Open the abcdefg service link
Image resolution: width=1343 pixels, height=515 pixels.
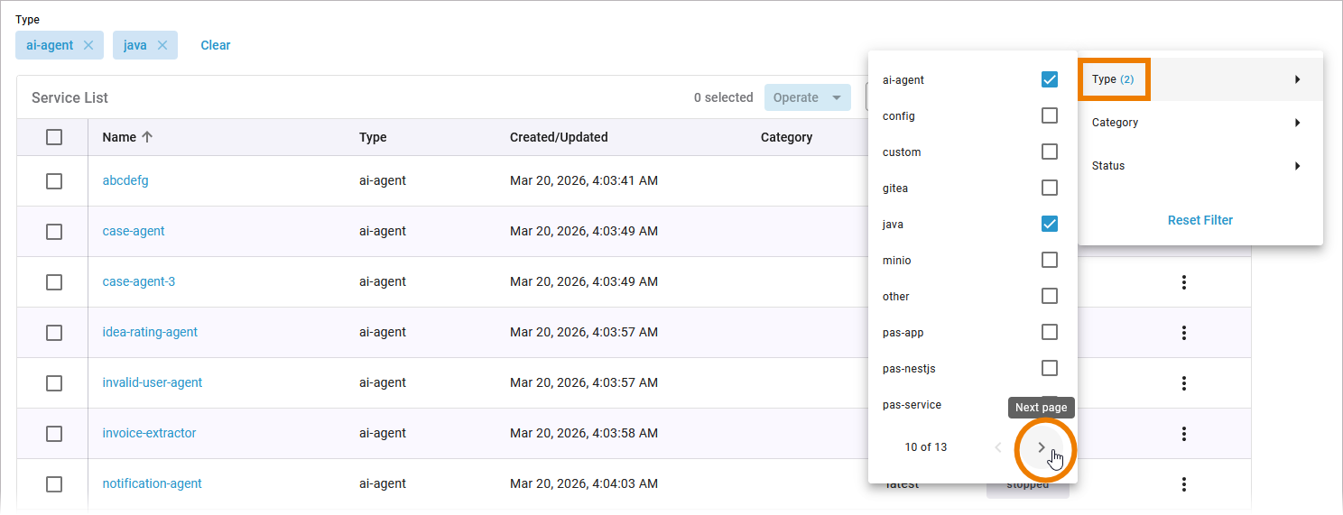point(125,180)
